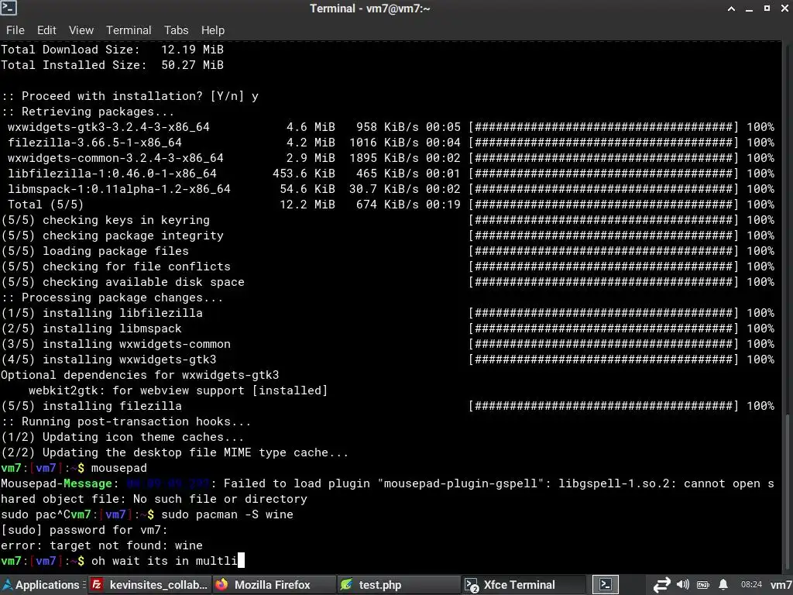Click the 'wxwidgets-gtk3-3.2.4-3-x86_64' package name
Image resolution: width=793 pixels, height=595 pixels.
click(x=108, y=127)
